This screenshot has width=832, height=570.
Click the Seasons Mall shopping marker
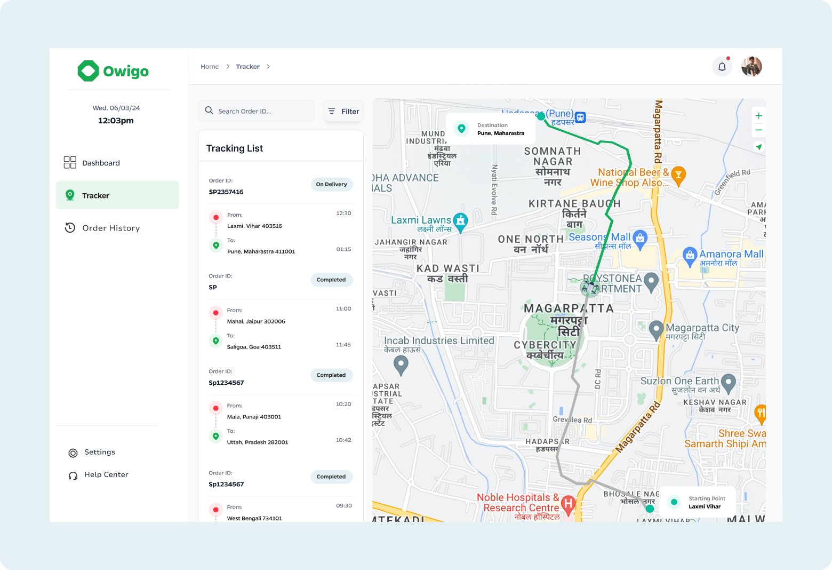640,239
